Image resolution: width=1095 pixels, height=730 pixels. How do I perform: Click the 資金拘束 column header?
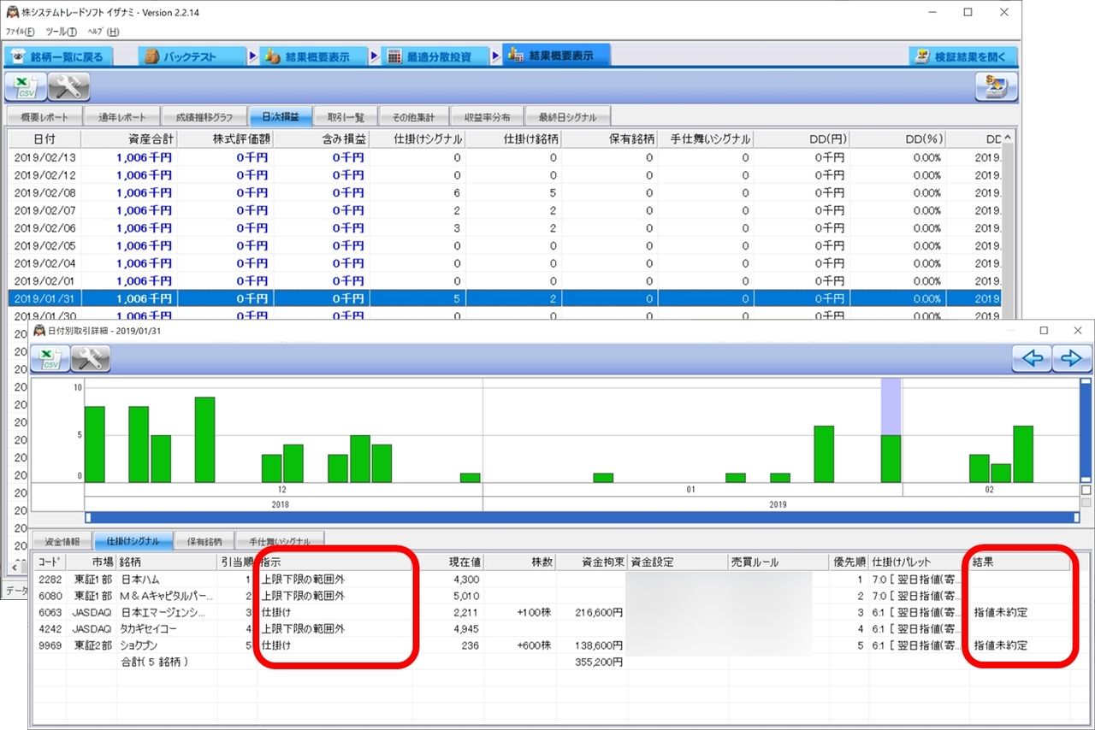coord(591,562)
